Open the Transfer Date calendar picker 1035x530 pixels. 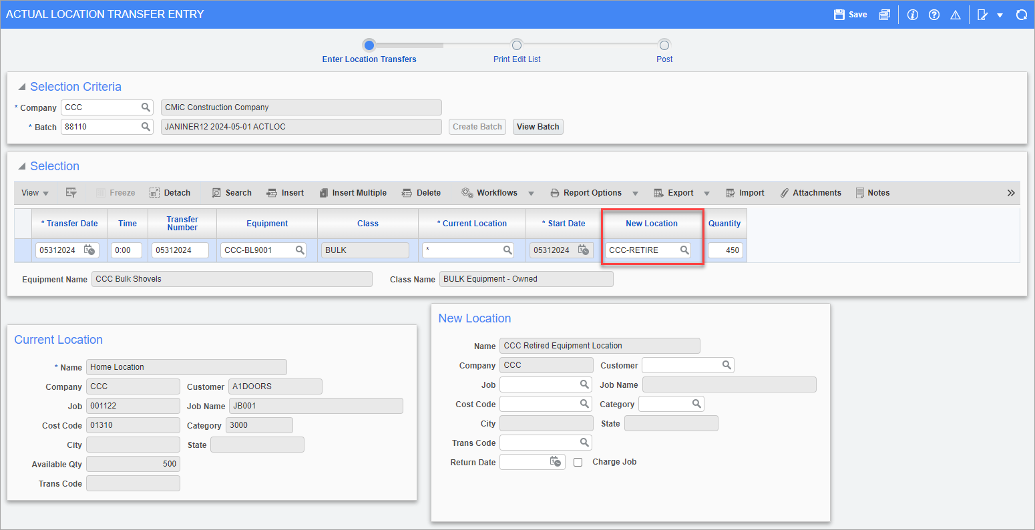pyautogui.click(x=89, y=250)
